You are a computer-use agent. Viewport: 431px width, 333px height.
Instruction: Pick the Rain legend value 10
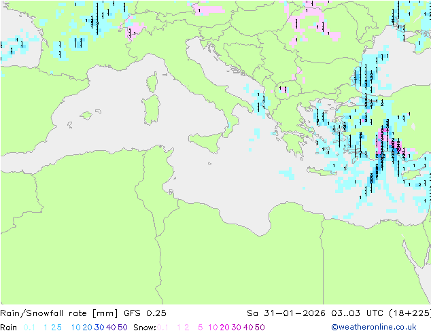point(76,328)
